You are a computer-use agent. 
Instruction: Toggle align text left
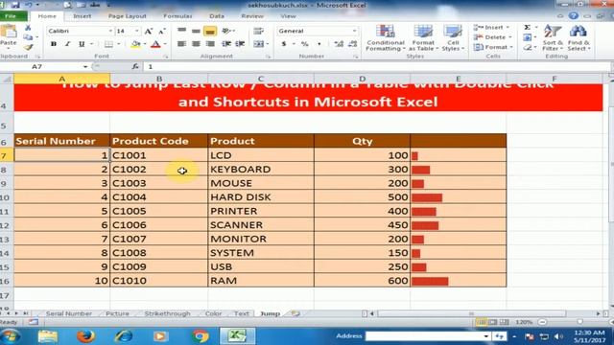click(181, 44)
